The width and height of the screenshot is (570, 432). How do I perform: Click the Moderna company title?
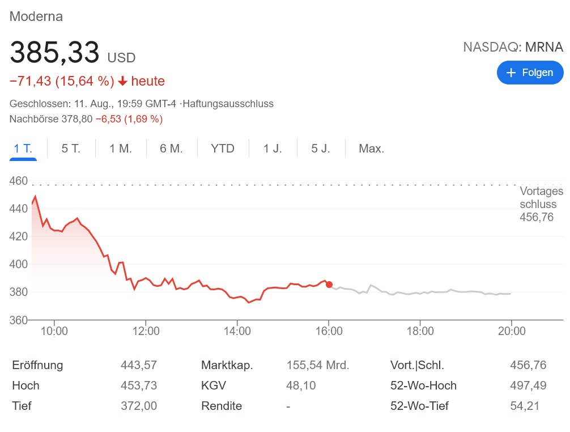36,16
